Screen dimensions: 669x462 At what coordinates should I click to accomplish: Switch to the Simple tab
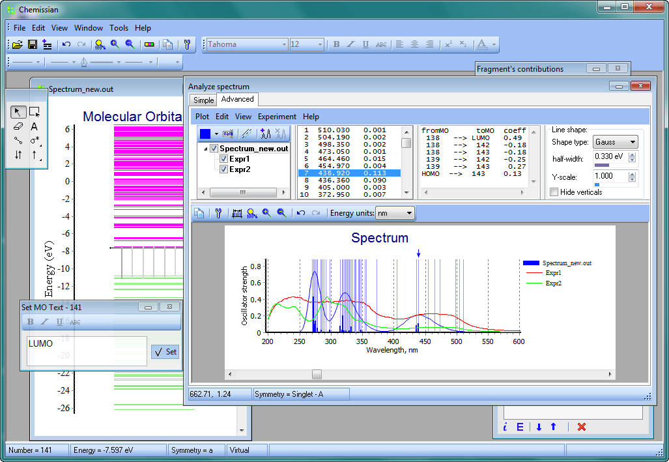click(203, 100)
